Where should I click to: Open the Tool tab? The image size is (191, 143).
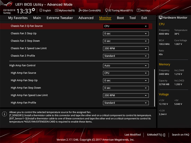click(132, 18)
